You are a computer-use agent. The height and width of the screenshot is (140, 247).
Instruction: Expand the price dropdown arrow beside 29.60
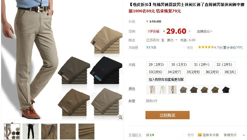click(x=189, y=31)
